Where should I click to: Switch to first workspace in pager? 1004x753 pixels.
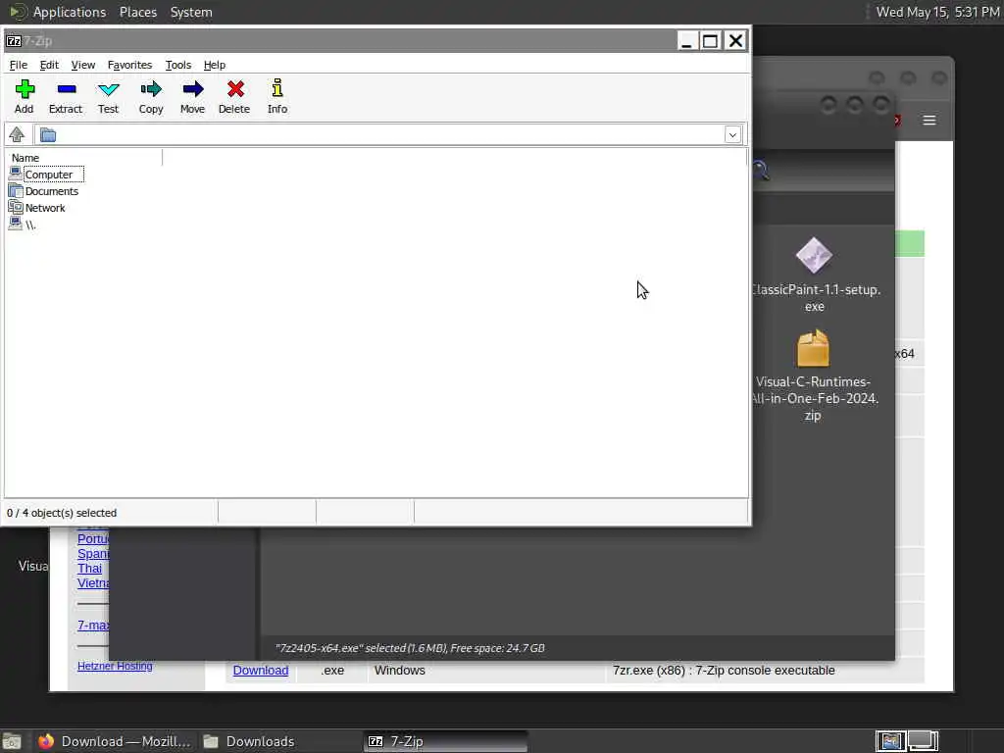tap(890, 741)
